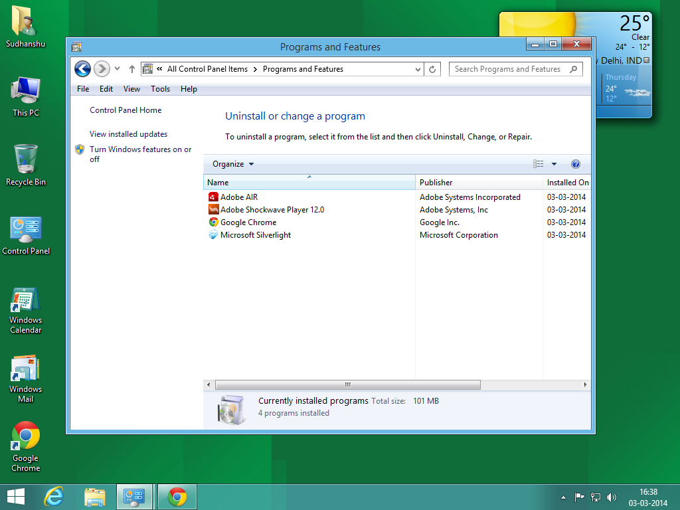Open Help via the blue question mark icon
The image size is (680, 510).
point(575,164)
